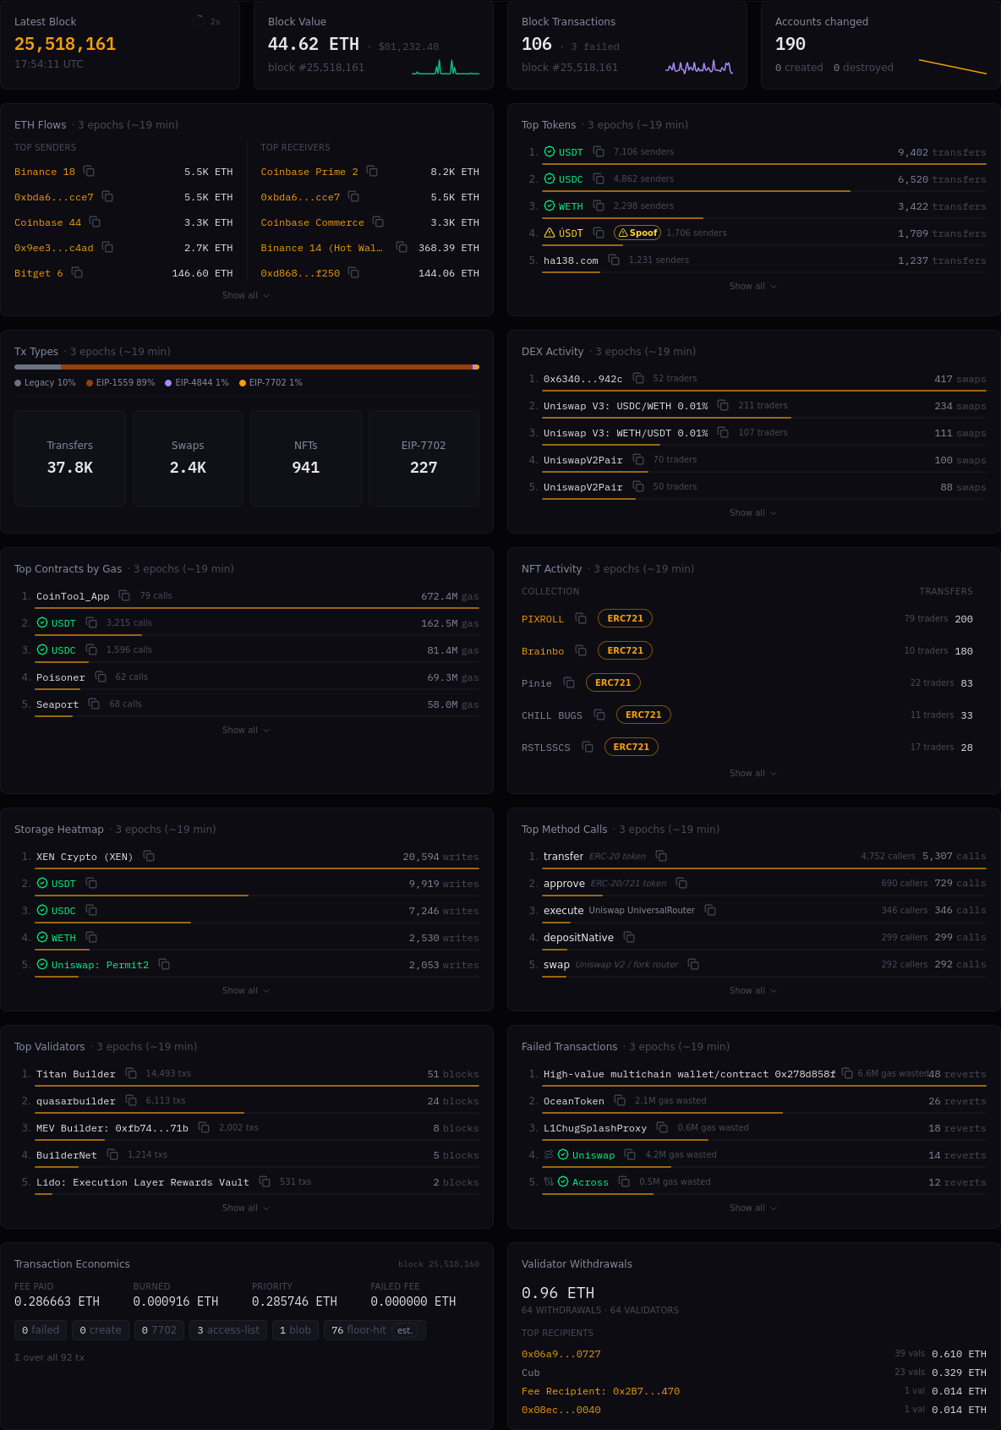Select the 0 failed chip
This screenshot has width=1001, height=1430.
point(41,1330)
